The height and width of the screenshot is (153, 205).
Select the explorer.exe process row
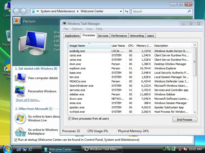pyautogui.click(x=130, y=68)
